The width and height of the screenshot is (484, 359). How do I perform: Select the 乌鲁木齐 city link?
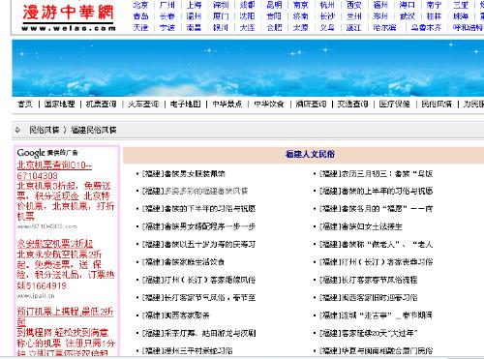[x=426, y=28]
